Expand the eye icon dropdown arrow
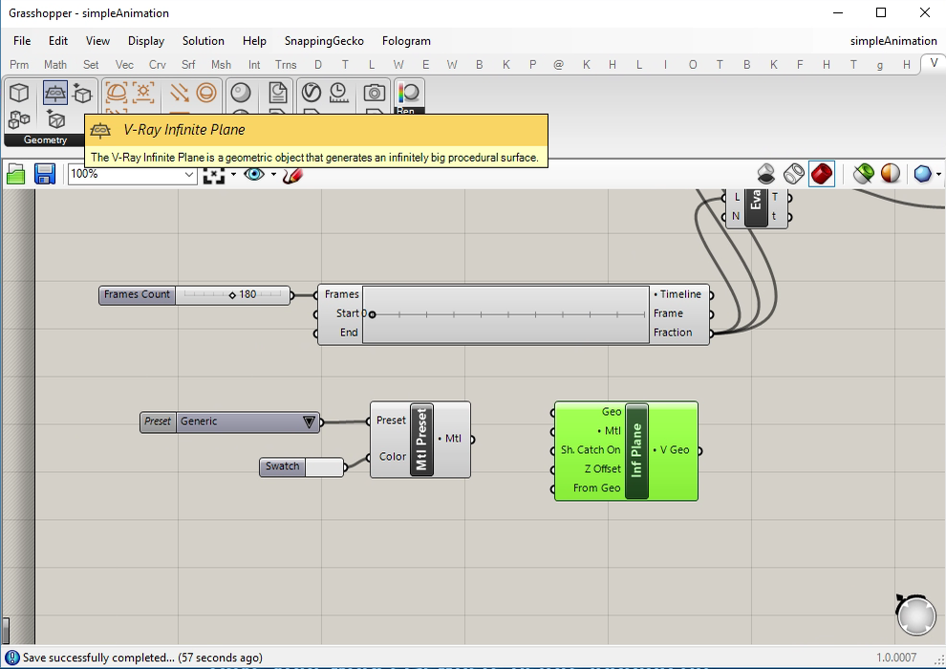This screenshot has height=669, width=946. 273,174
